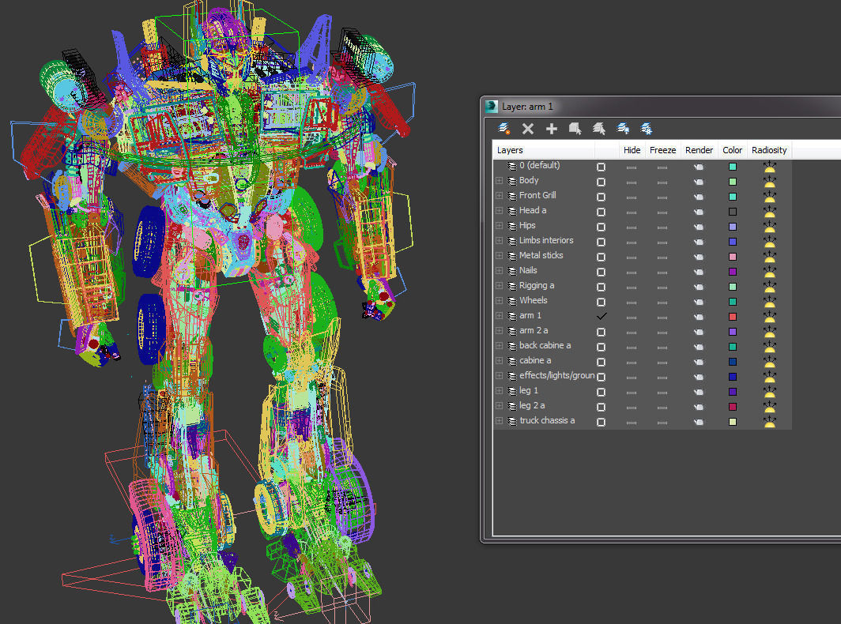Check the current-layer box for Front Grill
The width and height of the screenshot is (841, 624).
[x=602, y=197]
